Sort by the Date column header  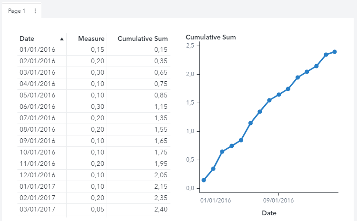click(x=27, y=39)
